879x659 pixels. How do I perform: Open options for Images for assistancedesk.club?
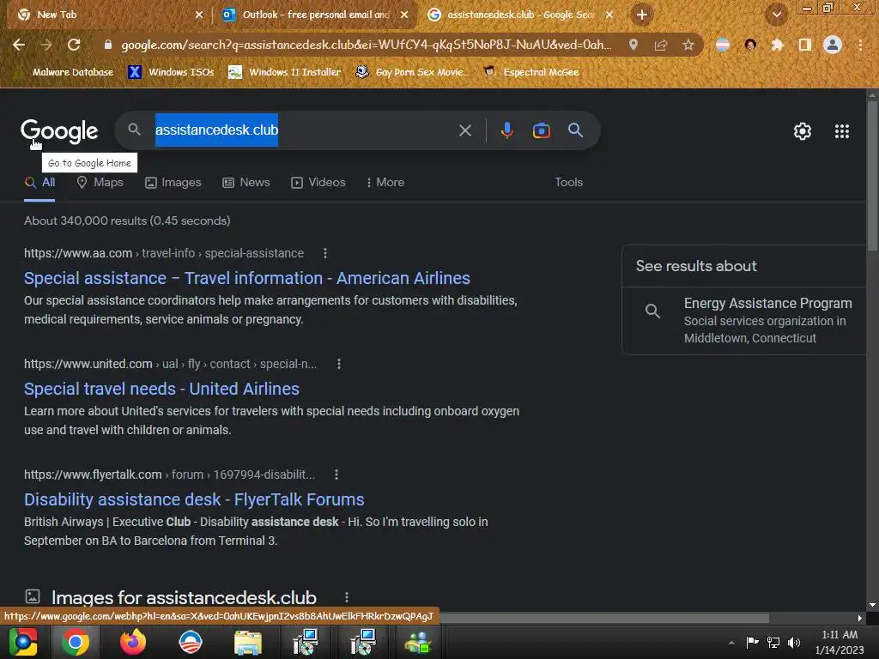[347, 597]
